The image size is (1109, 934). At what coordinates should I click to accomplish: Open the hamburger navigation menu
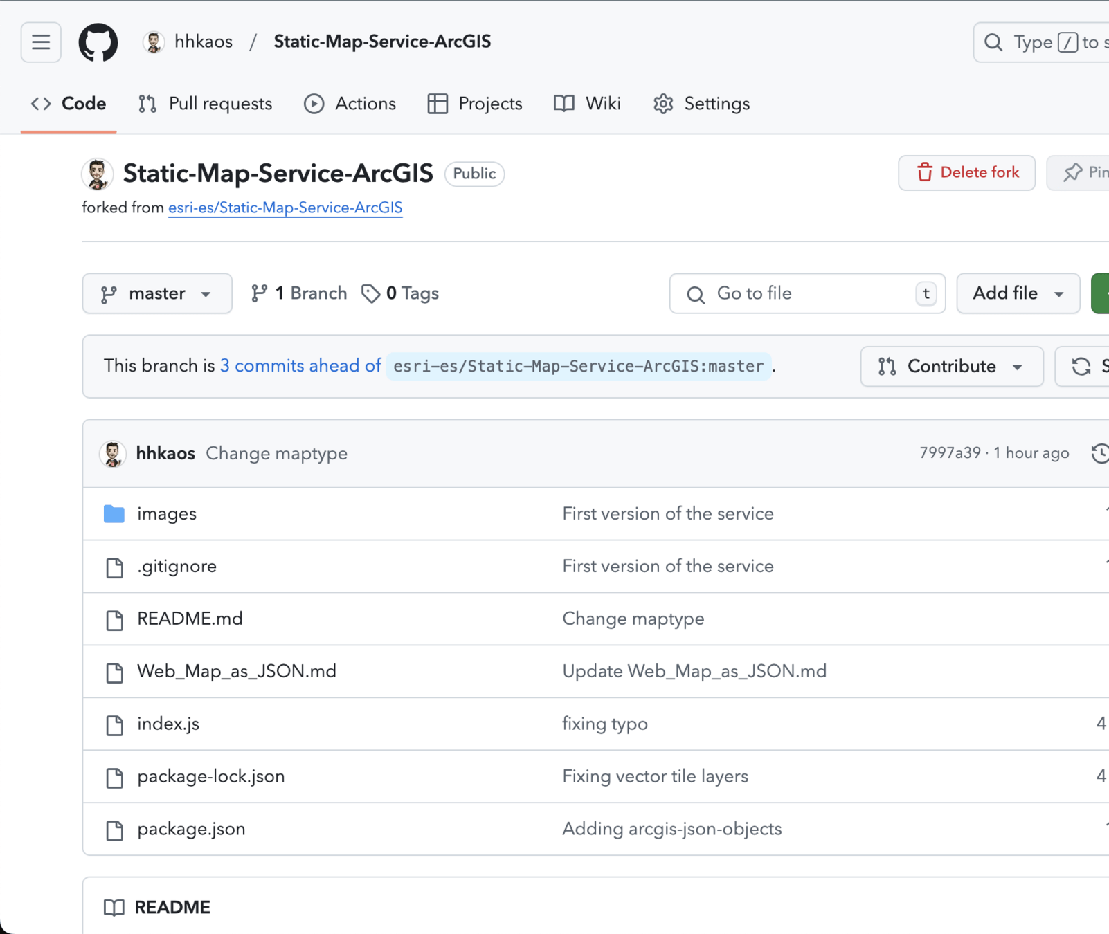[x=41, y=42]
